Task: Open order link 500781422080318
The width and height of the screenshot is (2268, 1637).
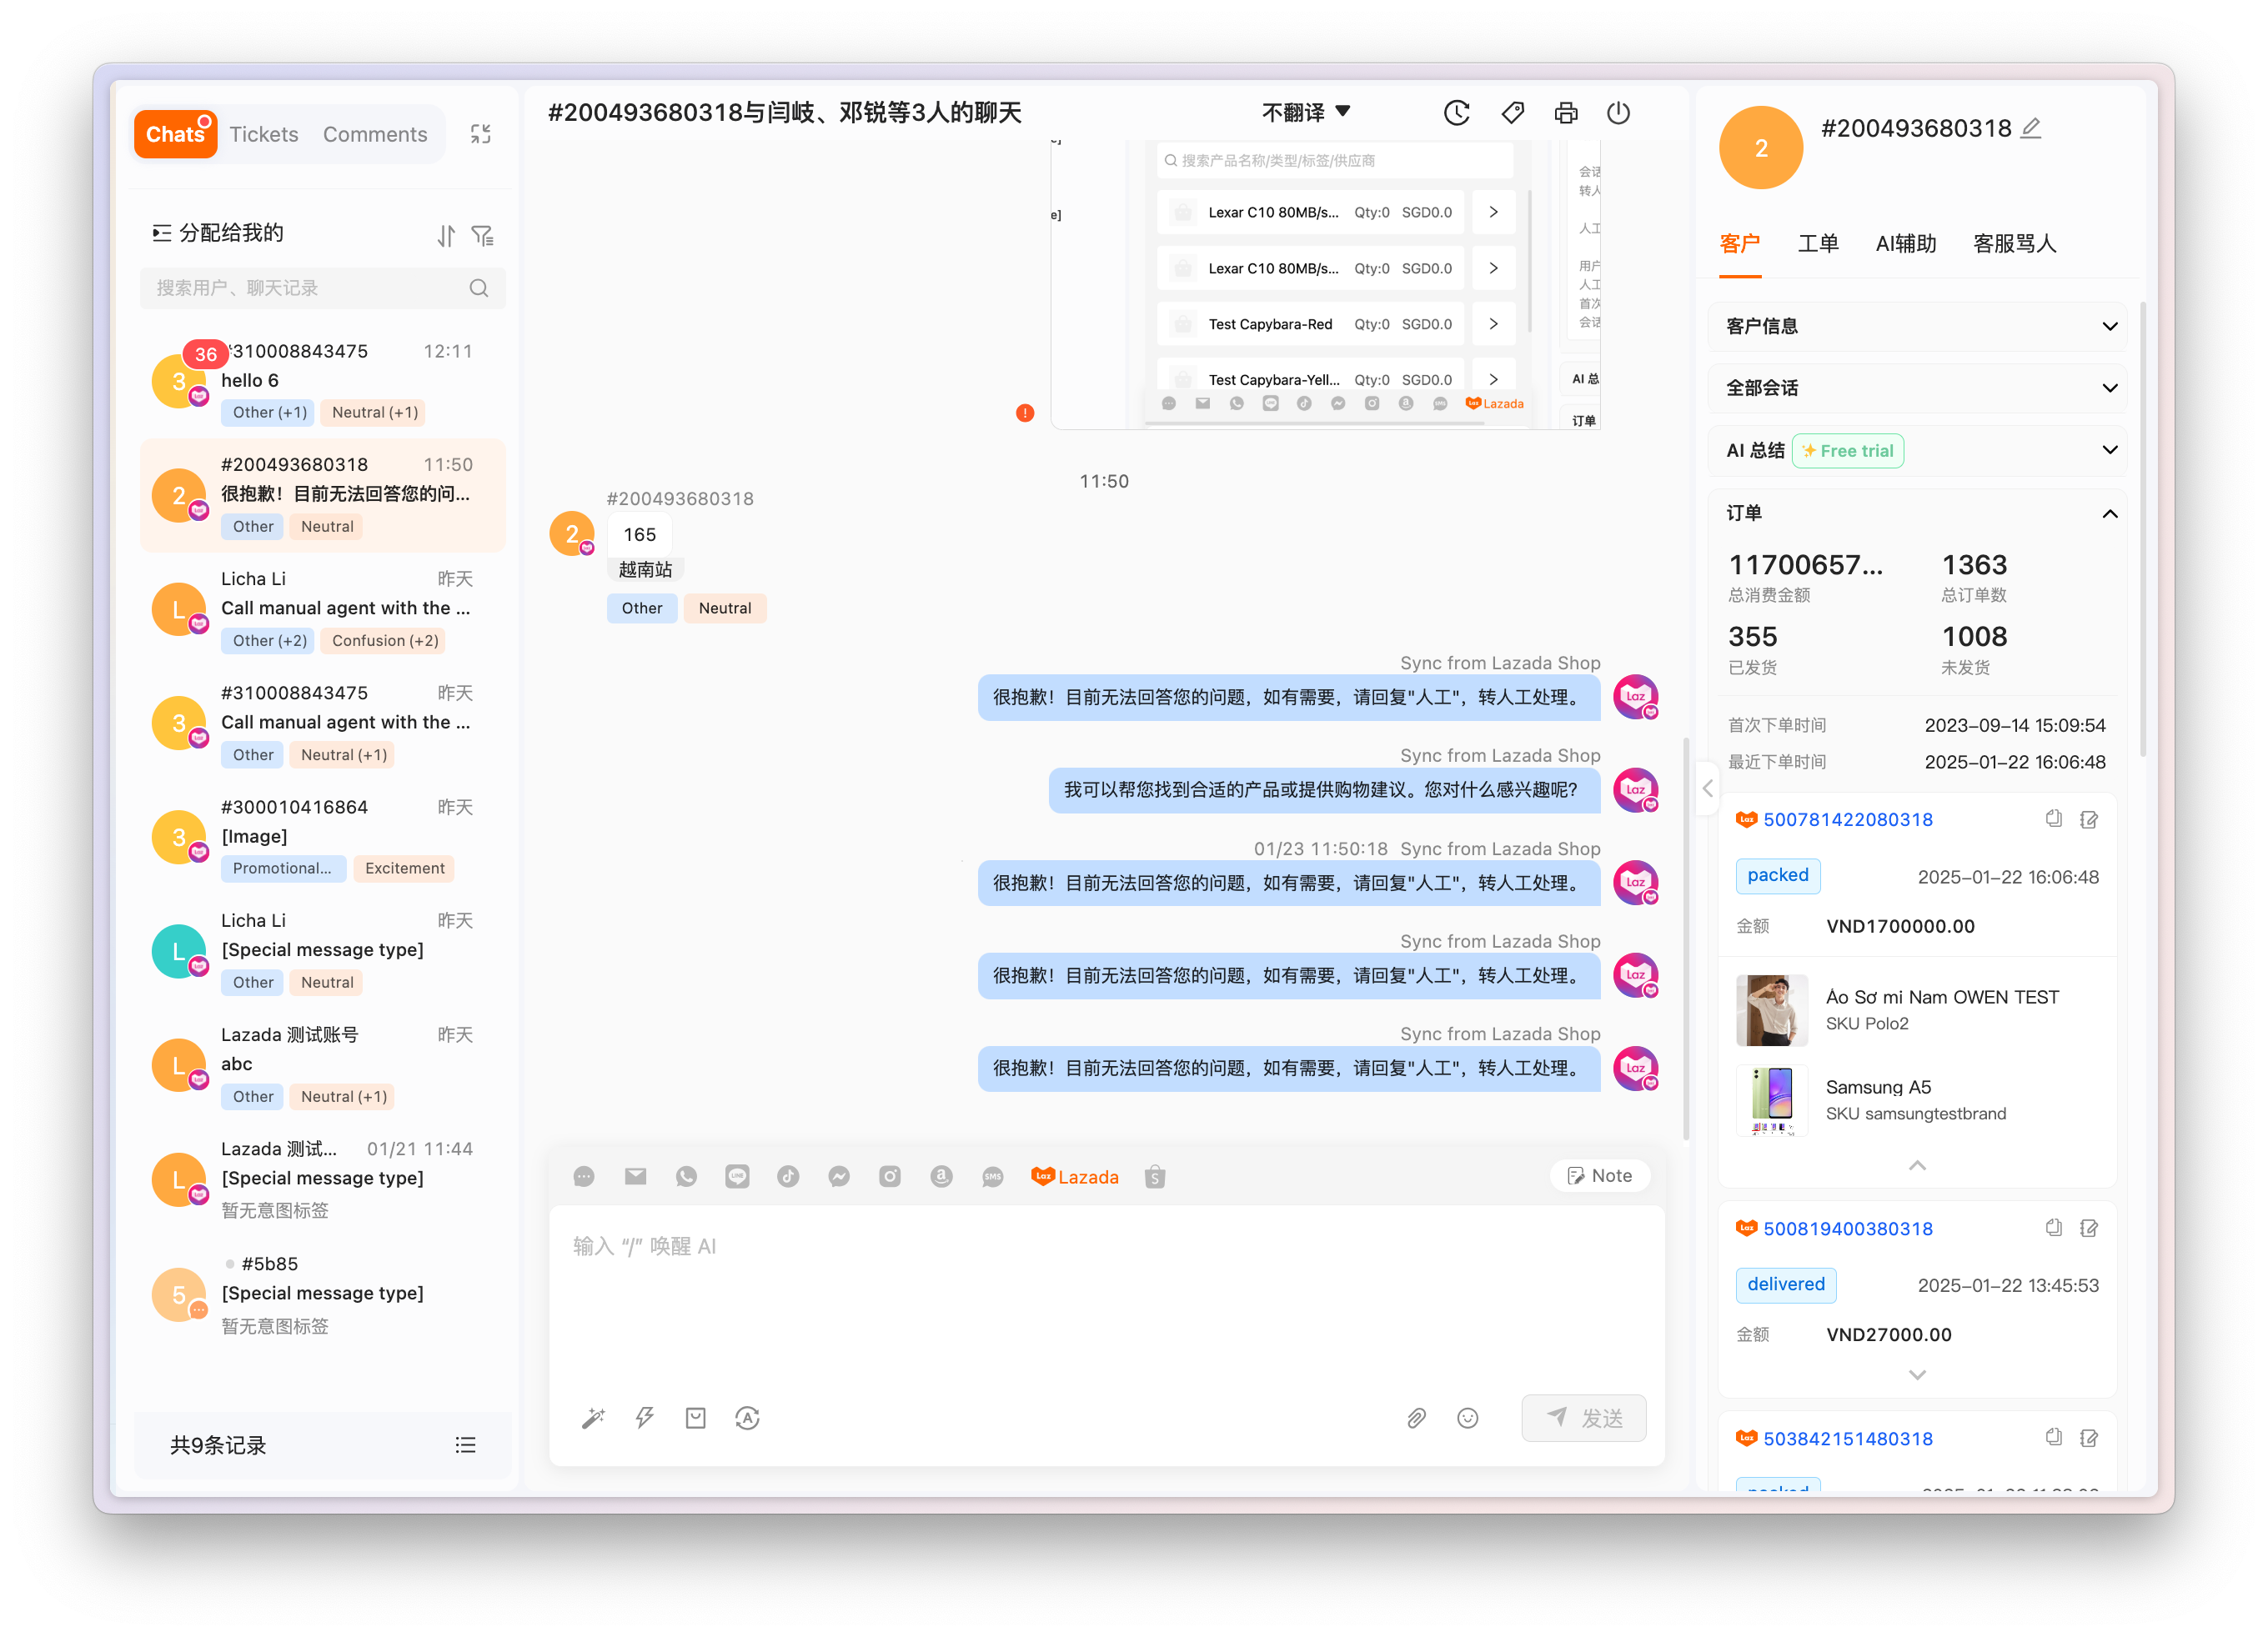Action: pos(1847,818)
